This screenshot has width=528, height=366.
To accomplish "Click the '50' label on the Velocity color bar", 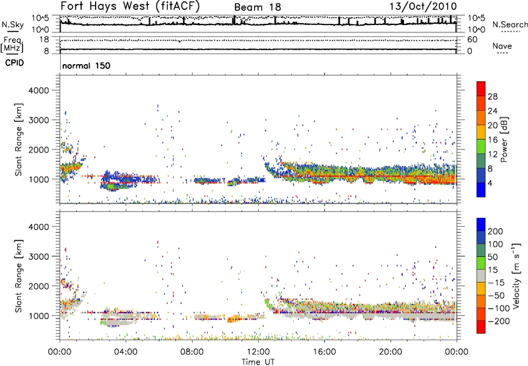I will [492, 257].
